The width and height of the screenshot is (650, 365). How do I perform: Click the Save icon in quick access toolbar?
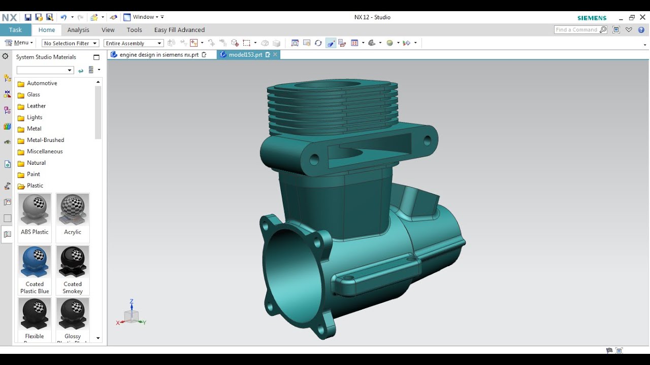tap(28, 17)
